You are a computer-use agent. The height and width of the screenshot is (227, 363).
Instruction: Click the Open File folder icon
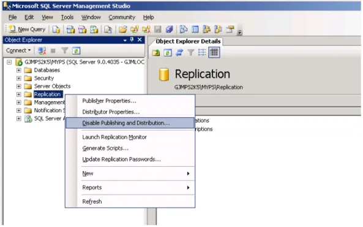click(x=122, y=29)
